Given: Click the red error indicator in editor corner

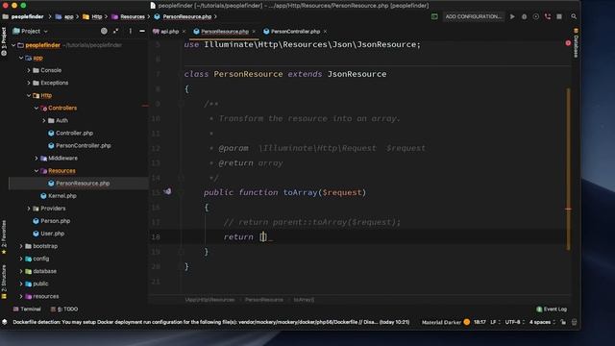Looking at the screenshot, I should click(x=568, y=43).
